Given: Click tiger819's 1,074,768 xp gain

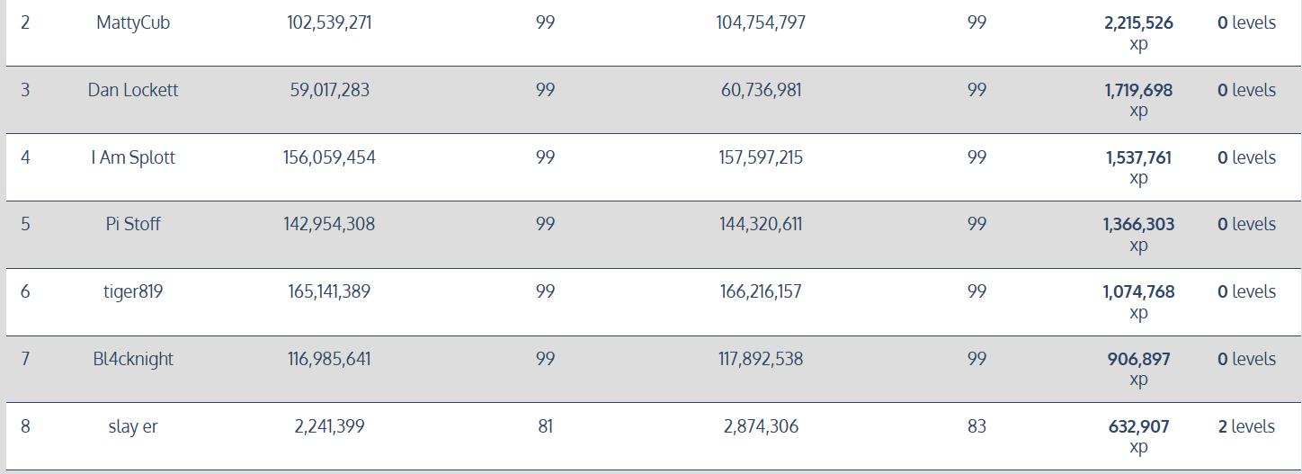Looking at the screenshot, I should [1138, 301].
